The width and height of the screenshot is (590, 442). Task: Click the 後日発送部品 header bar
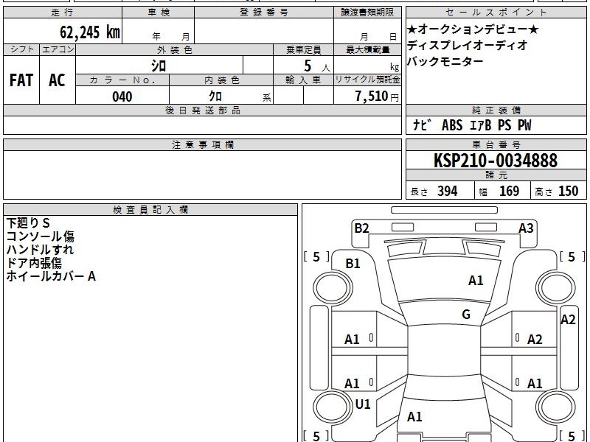coord(202,110)
